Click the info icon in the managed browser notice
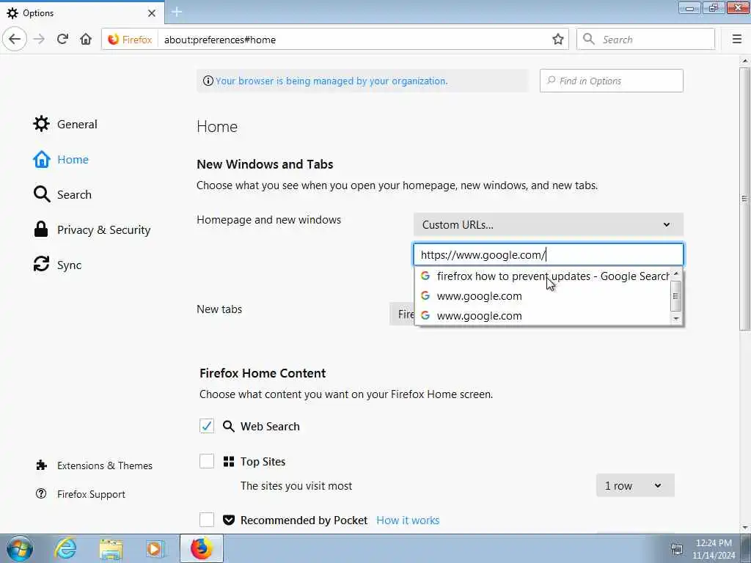The image size is (751, 563). tap(208, 81)
